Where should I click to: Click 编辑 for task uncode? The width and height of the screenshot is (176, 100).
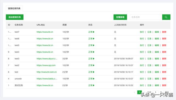coord(157,79)
